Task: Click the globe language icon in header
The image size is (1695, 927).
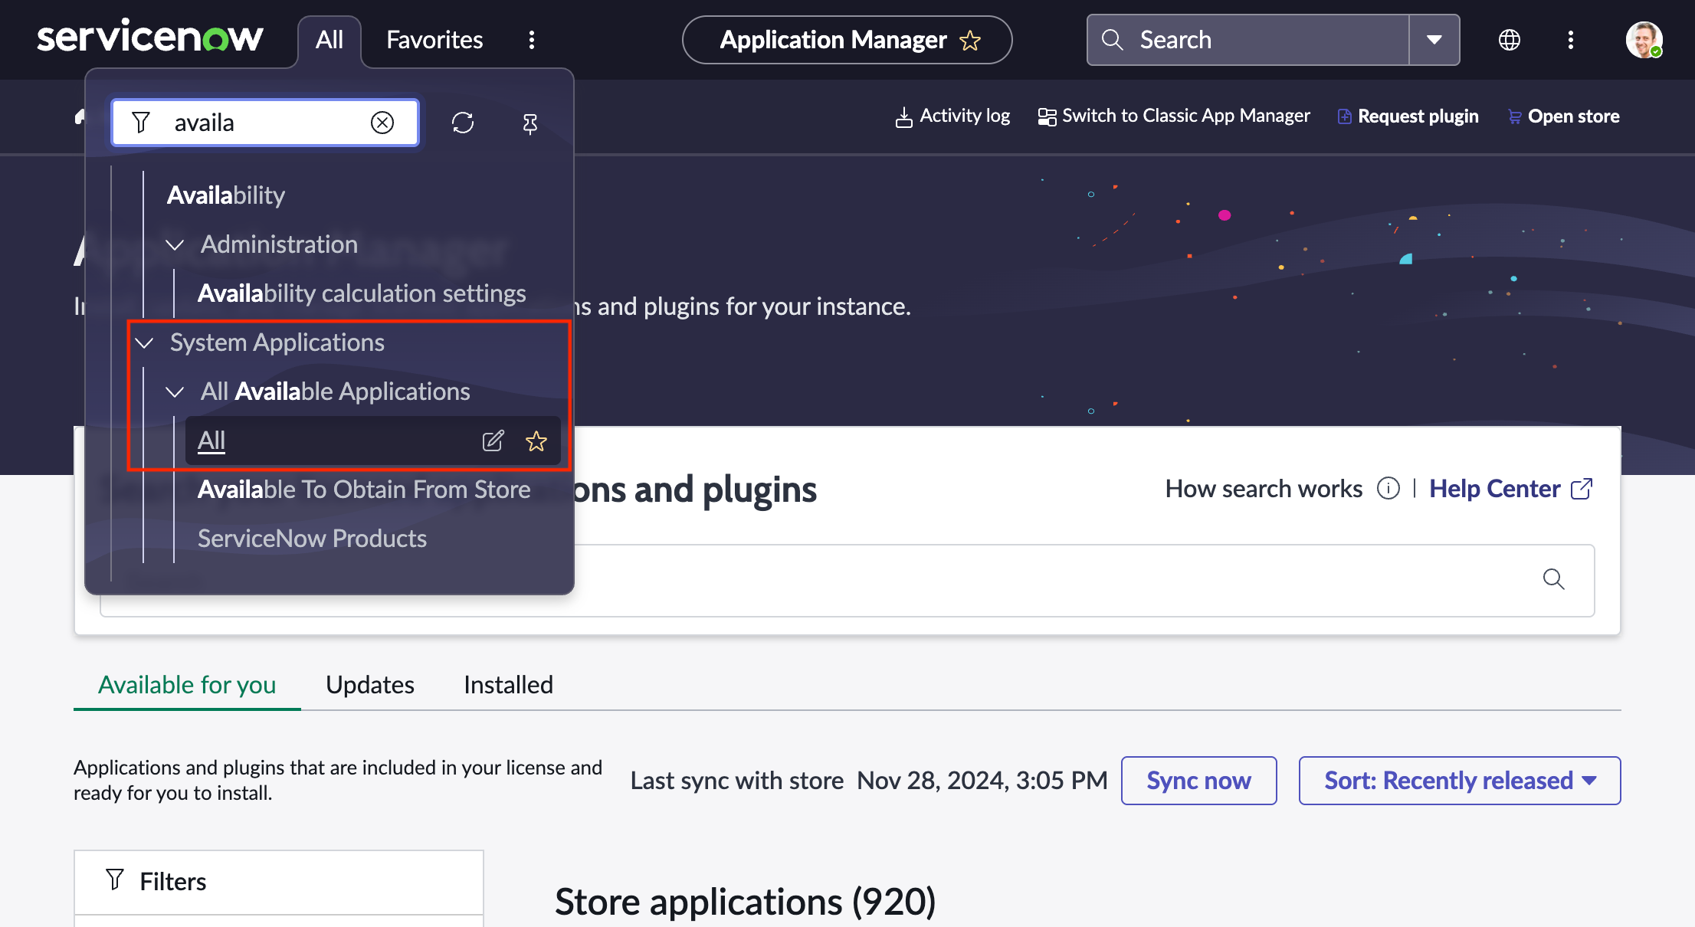Action: click(1509, 39)
